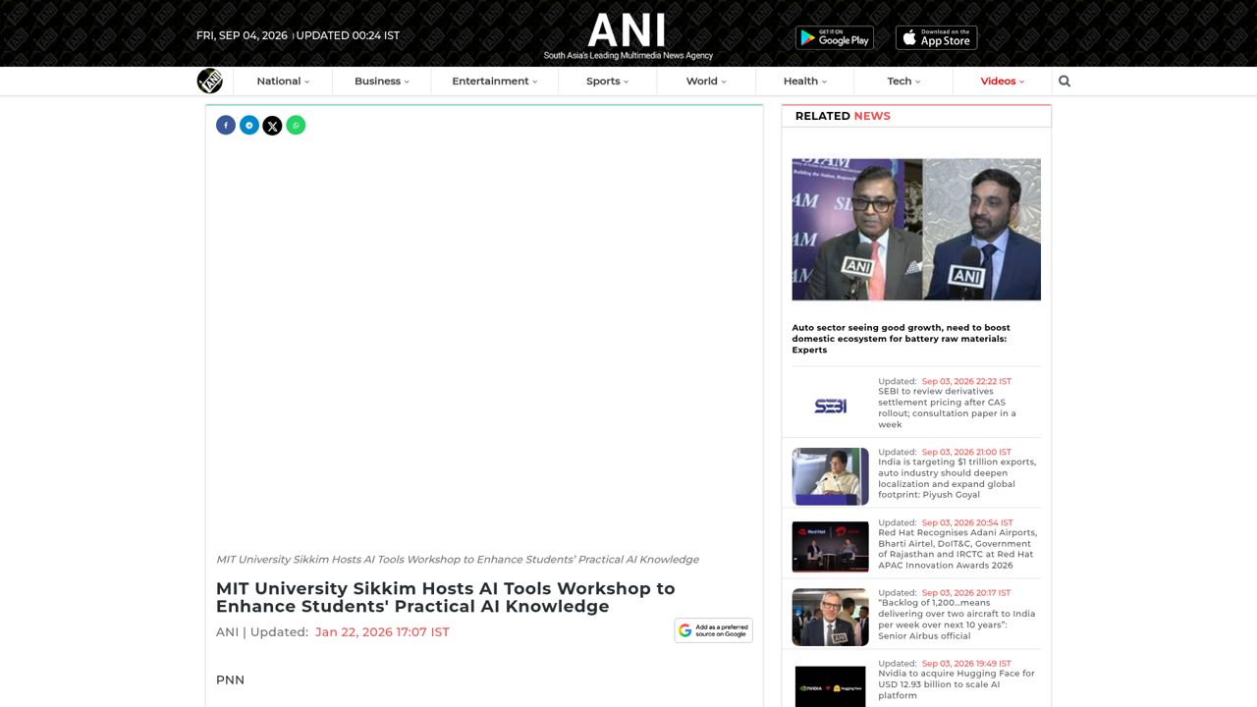Viewport: 1257px width, 707px height.
Task: Open SEBI derivatives settlement pricing story
Action: (948, 408)
